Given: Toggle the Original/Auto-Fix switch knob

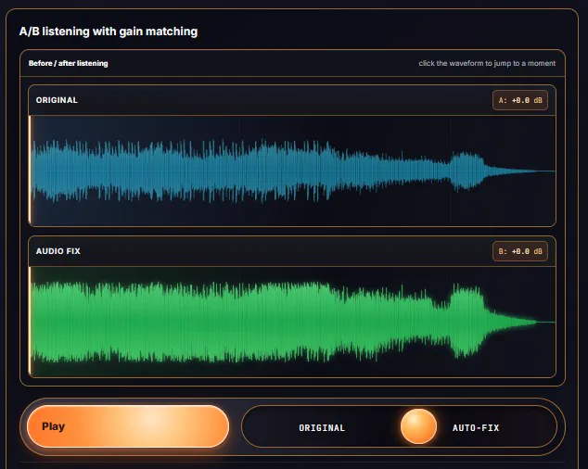Looking at the screenshot, I should click(x=418, y=426).
